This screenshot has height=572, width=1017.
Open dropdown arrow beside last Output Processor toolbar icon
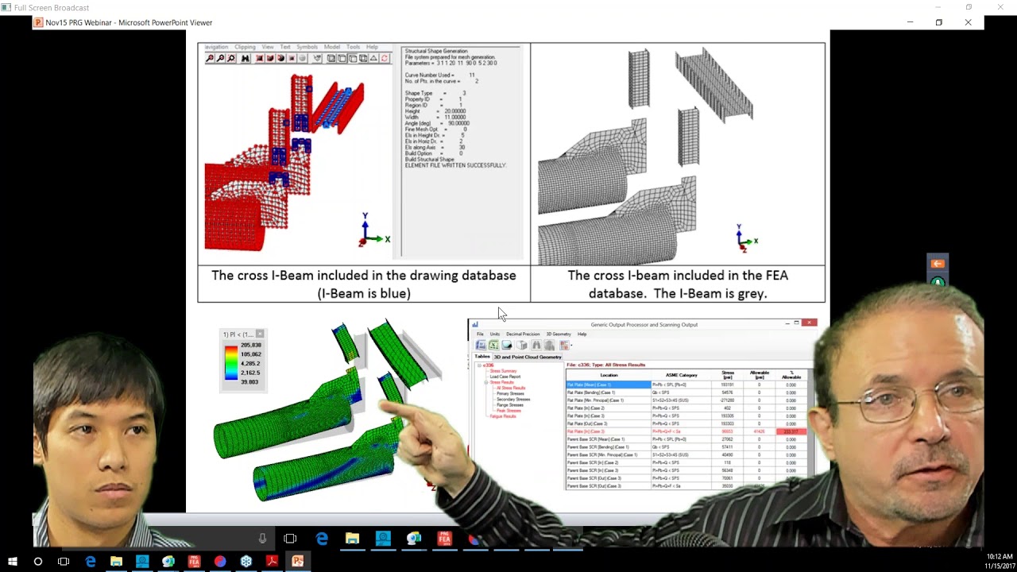pyautogui.click(x=571, y=346)
